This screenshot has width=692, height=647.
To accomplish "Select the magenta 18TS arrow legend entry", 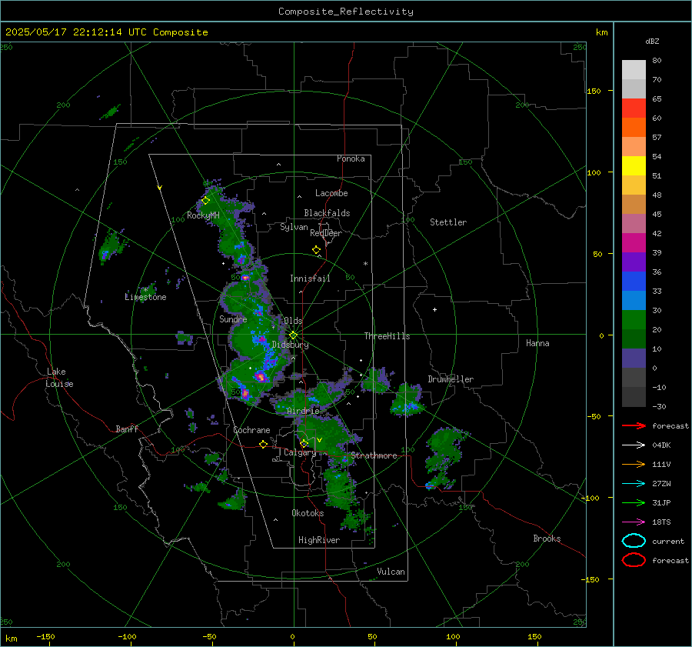I will click(634, 522).
